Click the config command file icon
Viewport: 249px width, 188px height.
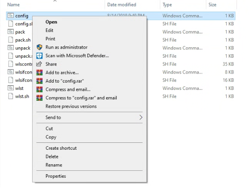11,15
